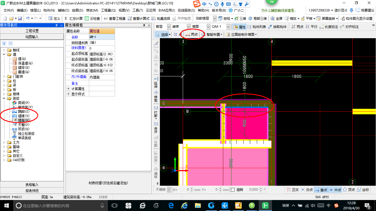Screen dimensions: 376x211
Task: Select the 点 point draw tool
Action: coord(178,35)
